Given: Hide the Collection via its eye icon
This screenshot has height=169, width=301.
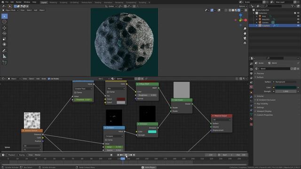Looking at the screenshot, I should pyautogui.click(x=298, y=13).
